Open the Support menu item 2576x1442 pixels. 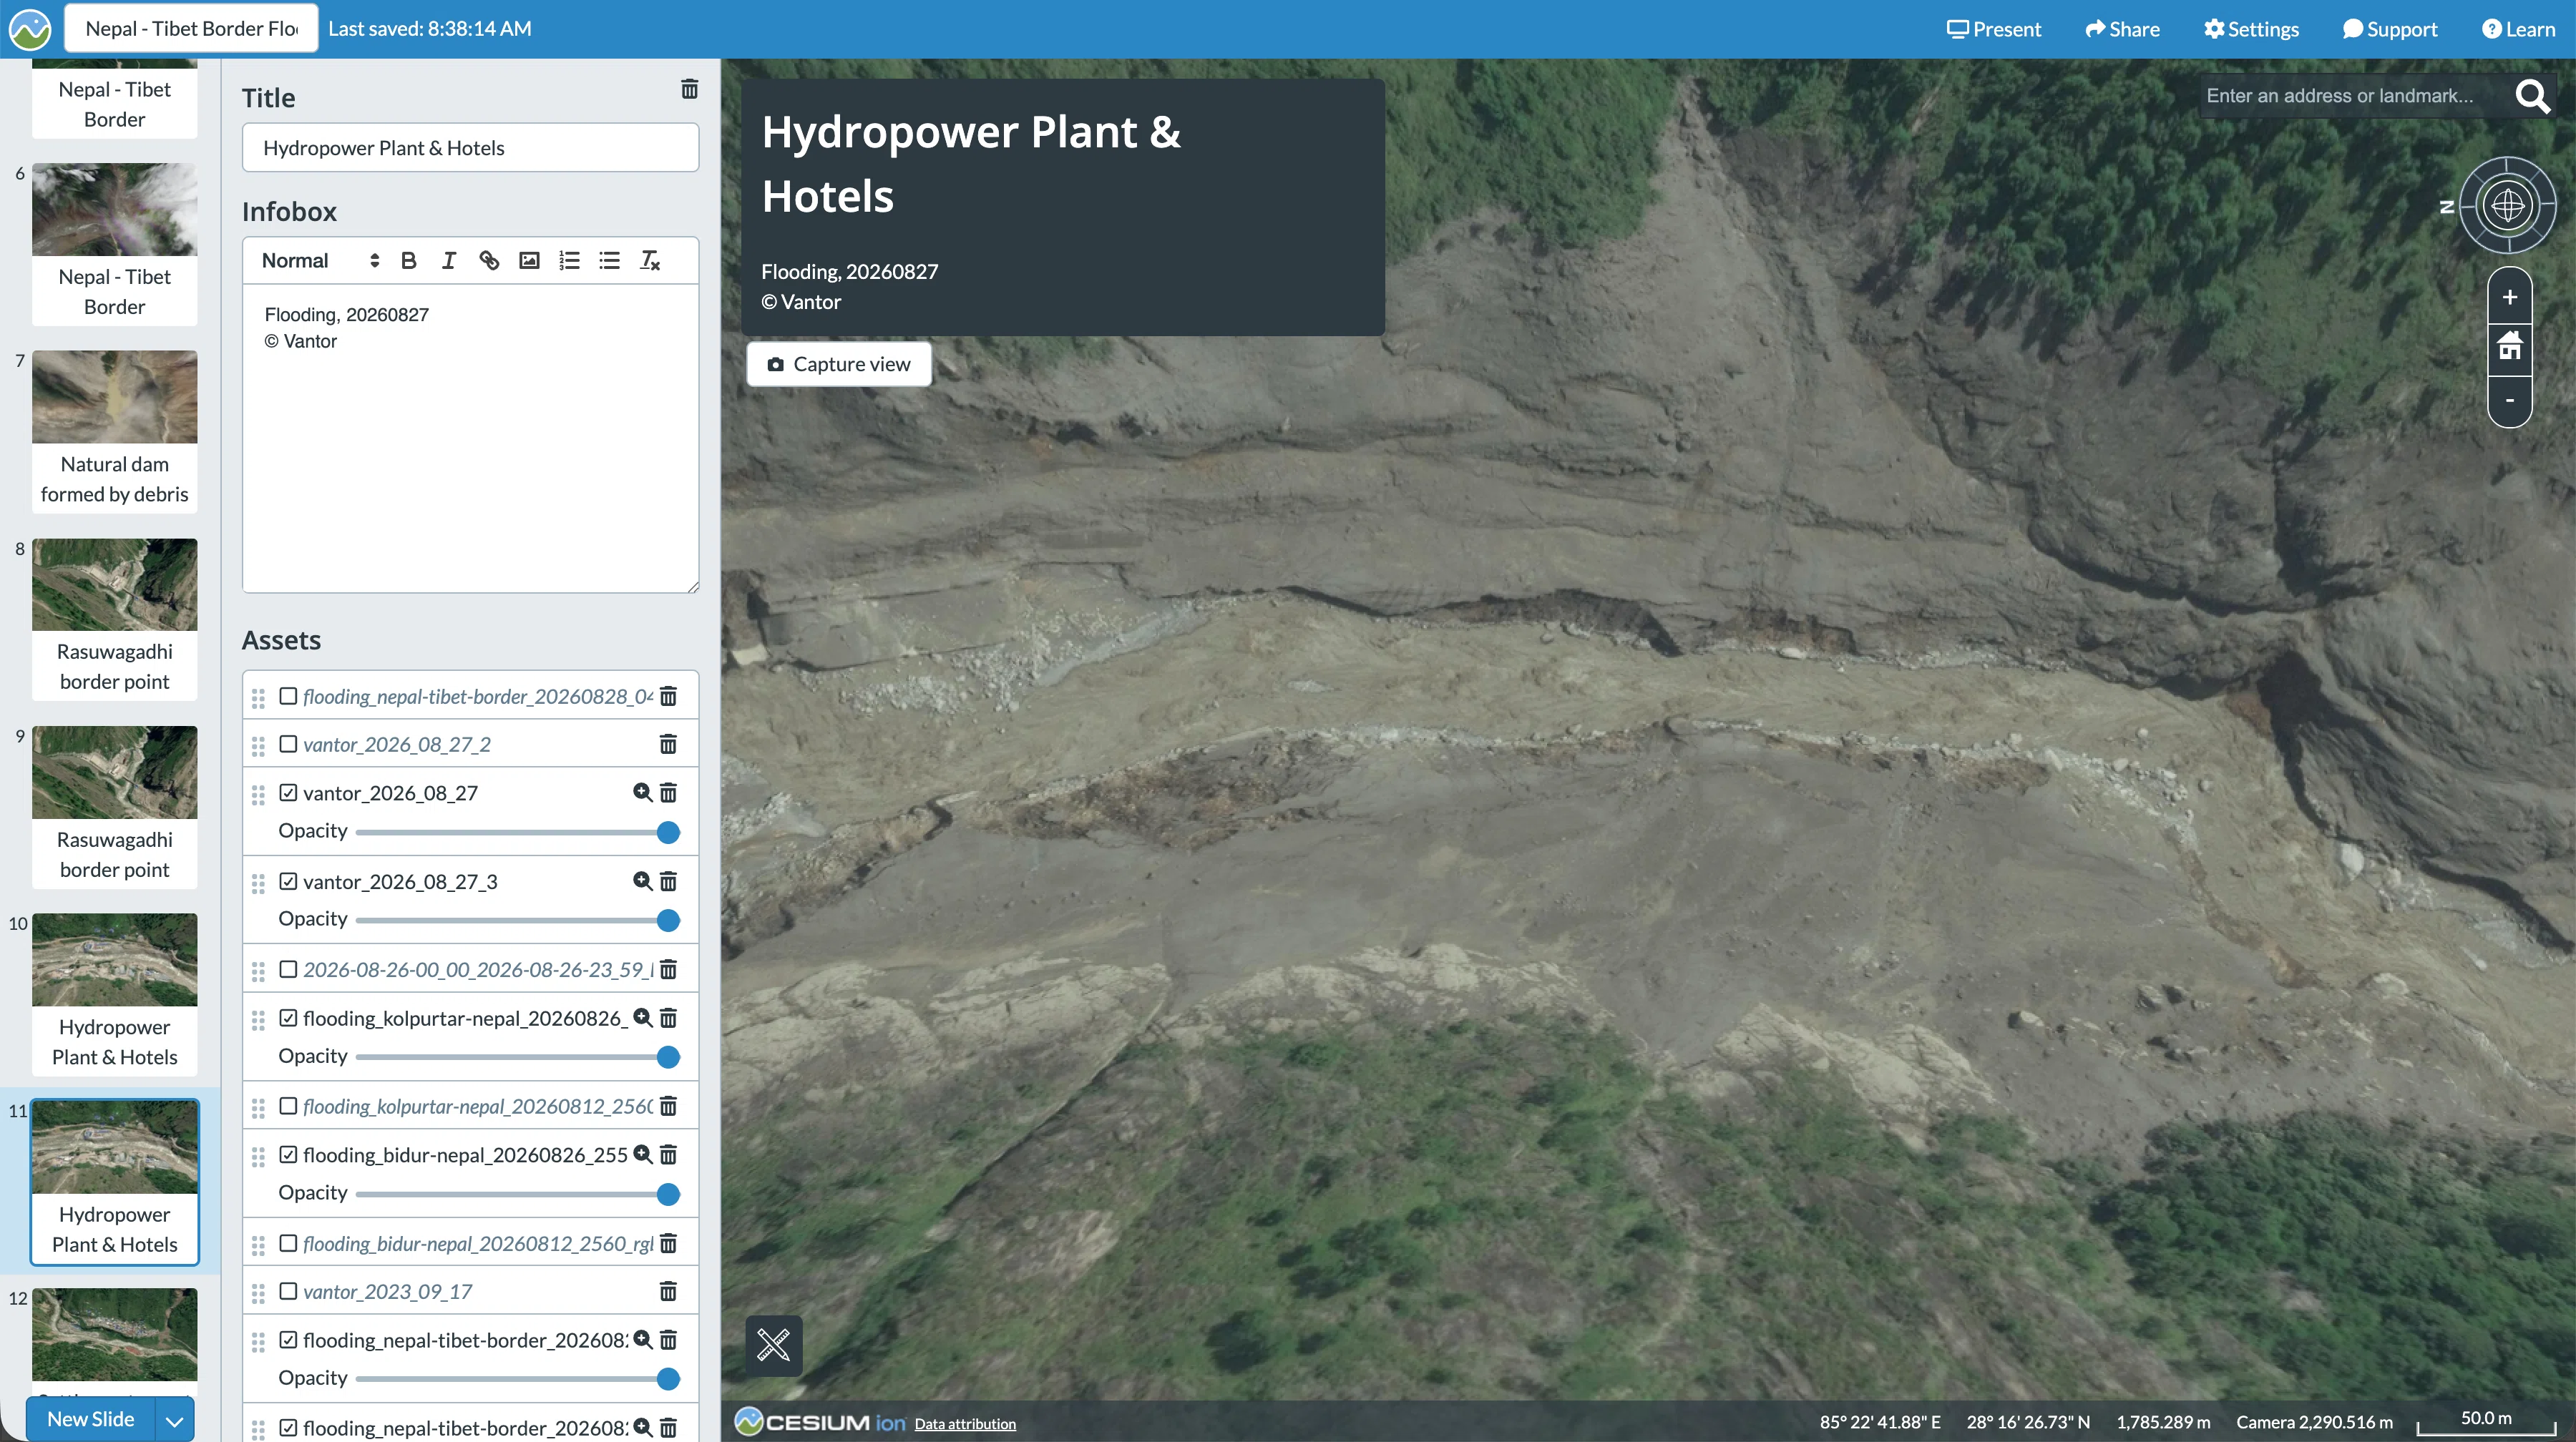click(2389, 29)
